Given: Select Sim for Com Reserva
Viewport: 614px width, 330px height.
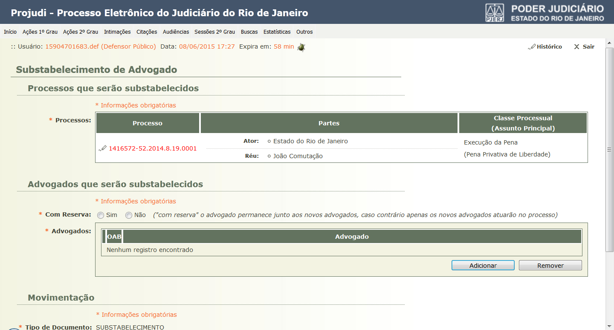Looking at the screenshot, I should pyautogui.click(x=101, y=215).
